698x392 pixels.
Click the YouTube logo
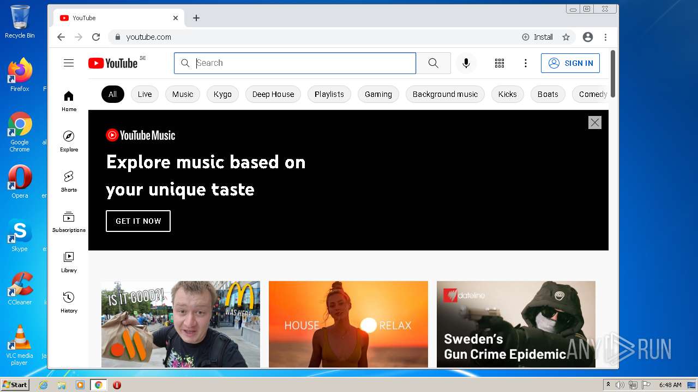pyautogui.click(x=113, y=63)
